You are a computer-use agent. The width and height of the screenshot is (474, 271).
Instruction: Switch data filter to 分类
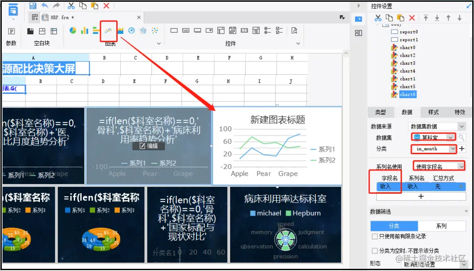(x=394, y=226)
